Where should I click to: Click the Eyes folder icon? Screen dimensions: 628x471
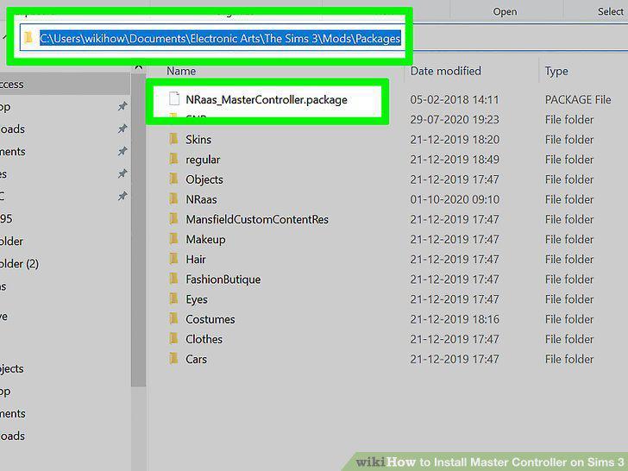click(174, 298)
